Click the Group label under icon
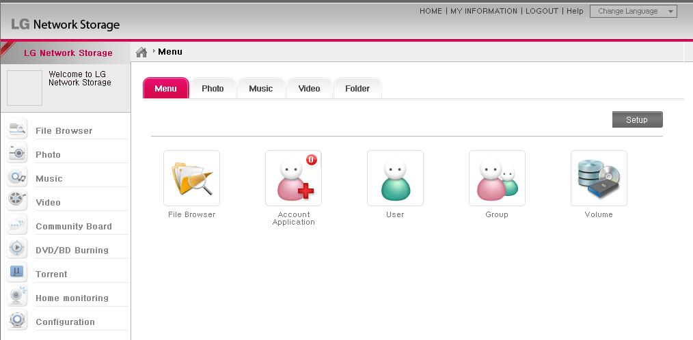The width and height of the screenshot is (693, 340). tap(497, 214)
